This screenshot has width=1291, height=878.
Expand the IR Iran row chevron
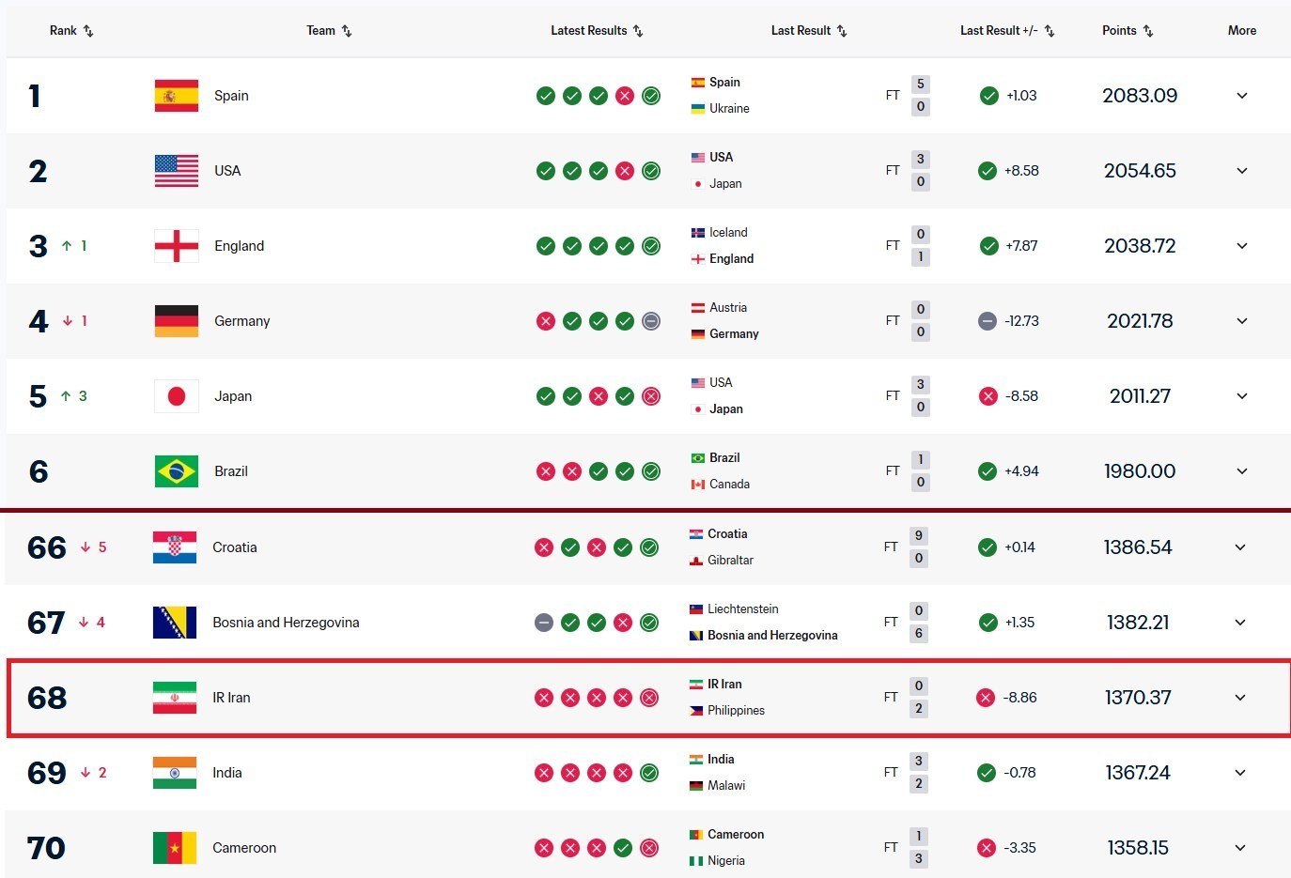pos(1239,698)
